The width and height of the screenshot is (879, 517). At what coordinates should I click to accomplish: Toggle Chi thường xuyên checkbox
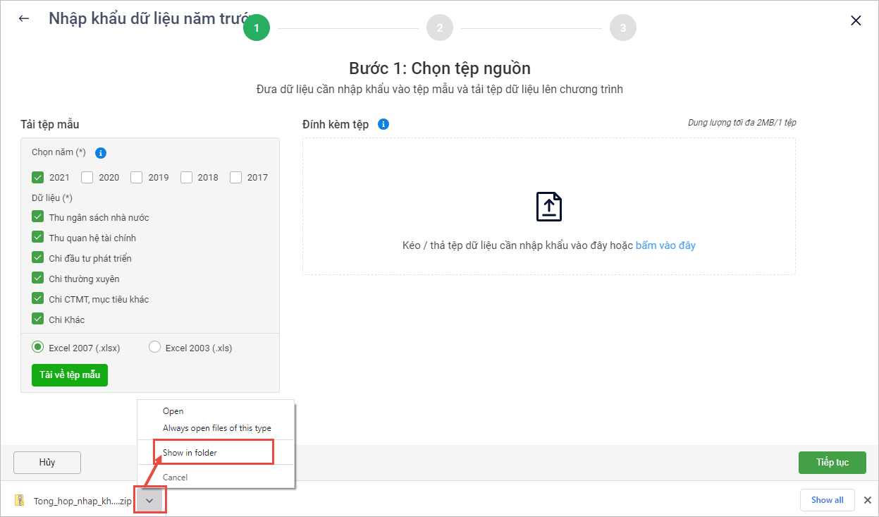tap(38, 279)
